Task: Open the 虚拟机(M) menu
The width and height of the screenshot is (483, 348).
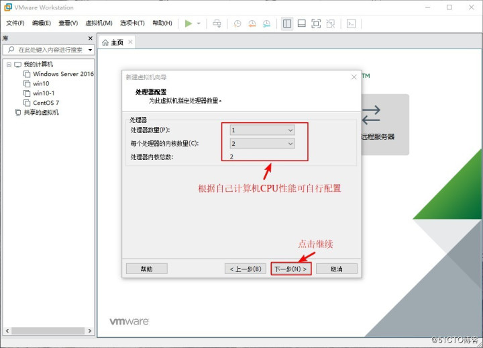Action: point(99,23)
